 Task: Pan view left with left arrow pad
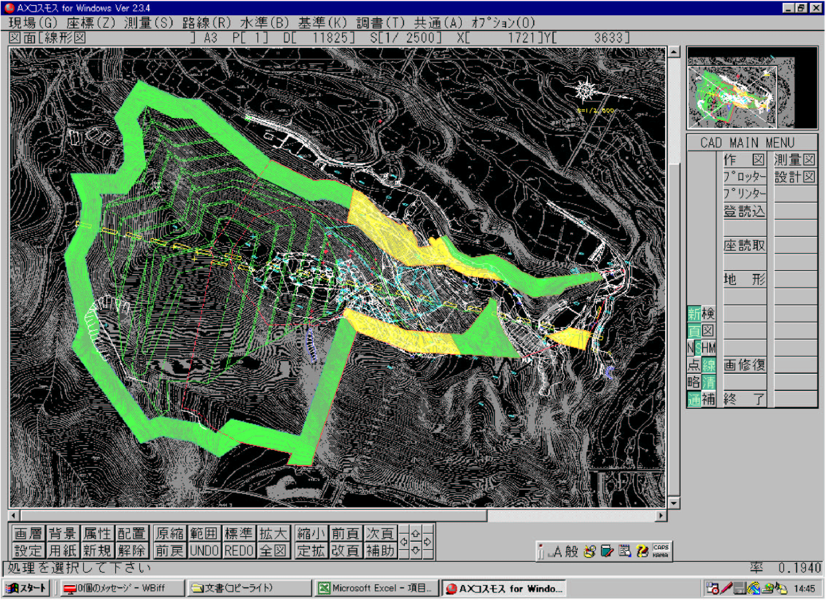point(404,542)
